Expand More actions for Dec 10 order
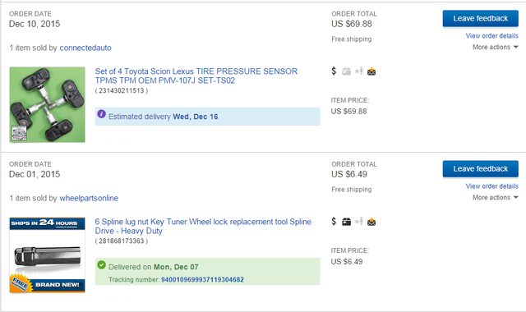Screen dimensions: 526x312 pos(495,48)
